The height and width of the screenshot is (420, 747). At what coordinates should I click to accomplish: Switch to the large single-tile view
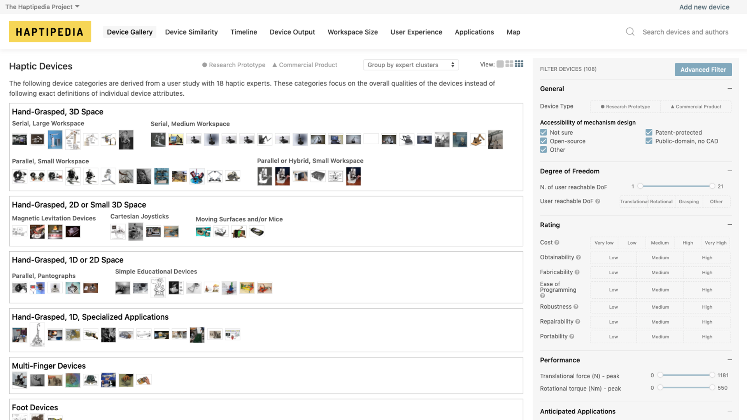tap(500, 64)
